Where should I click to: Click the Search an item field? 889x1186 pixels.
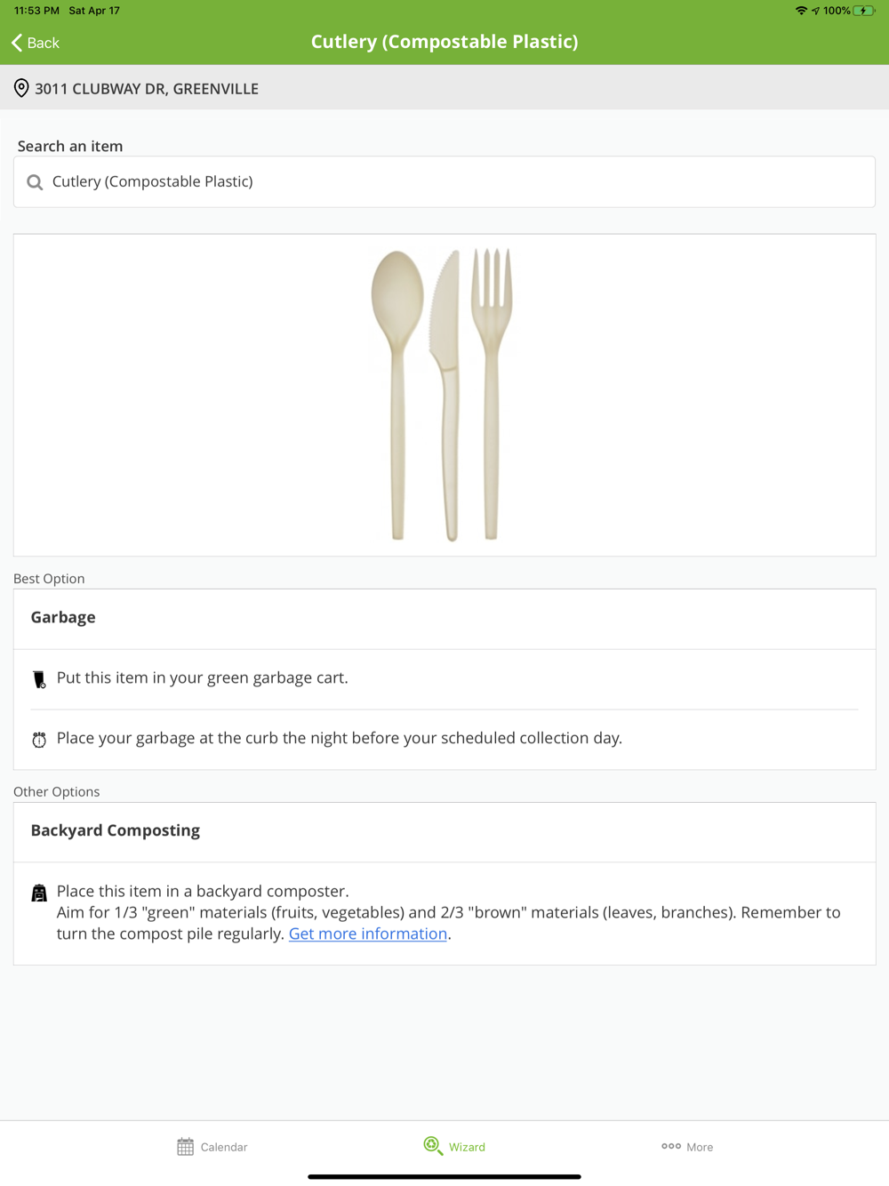[x=444, y=182]
